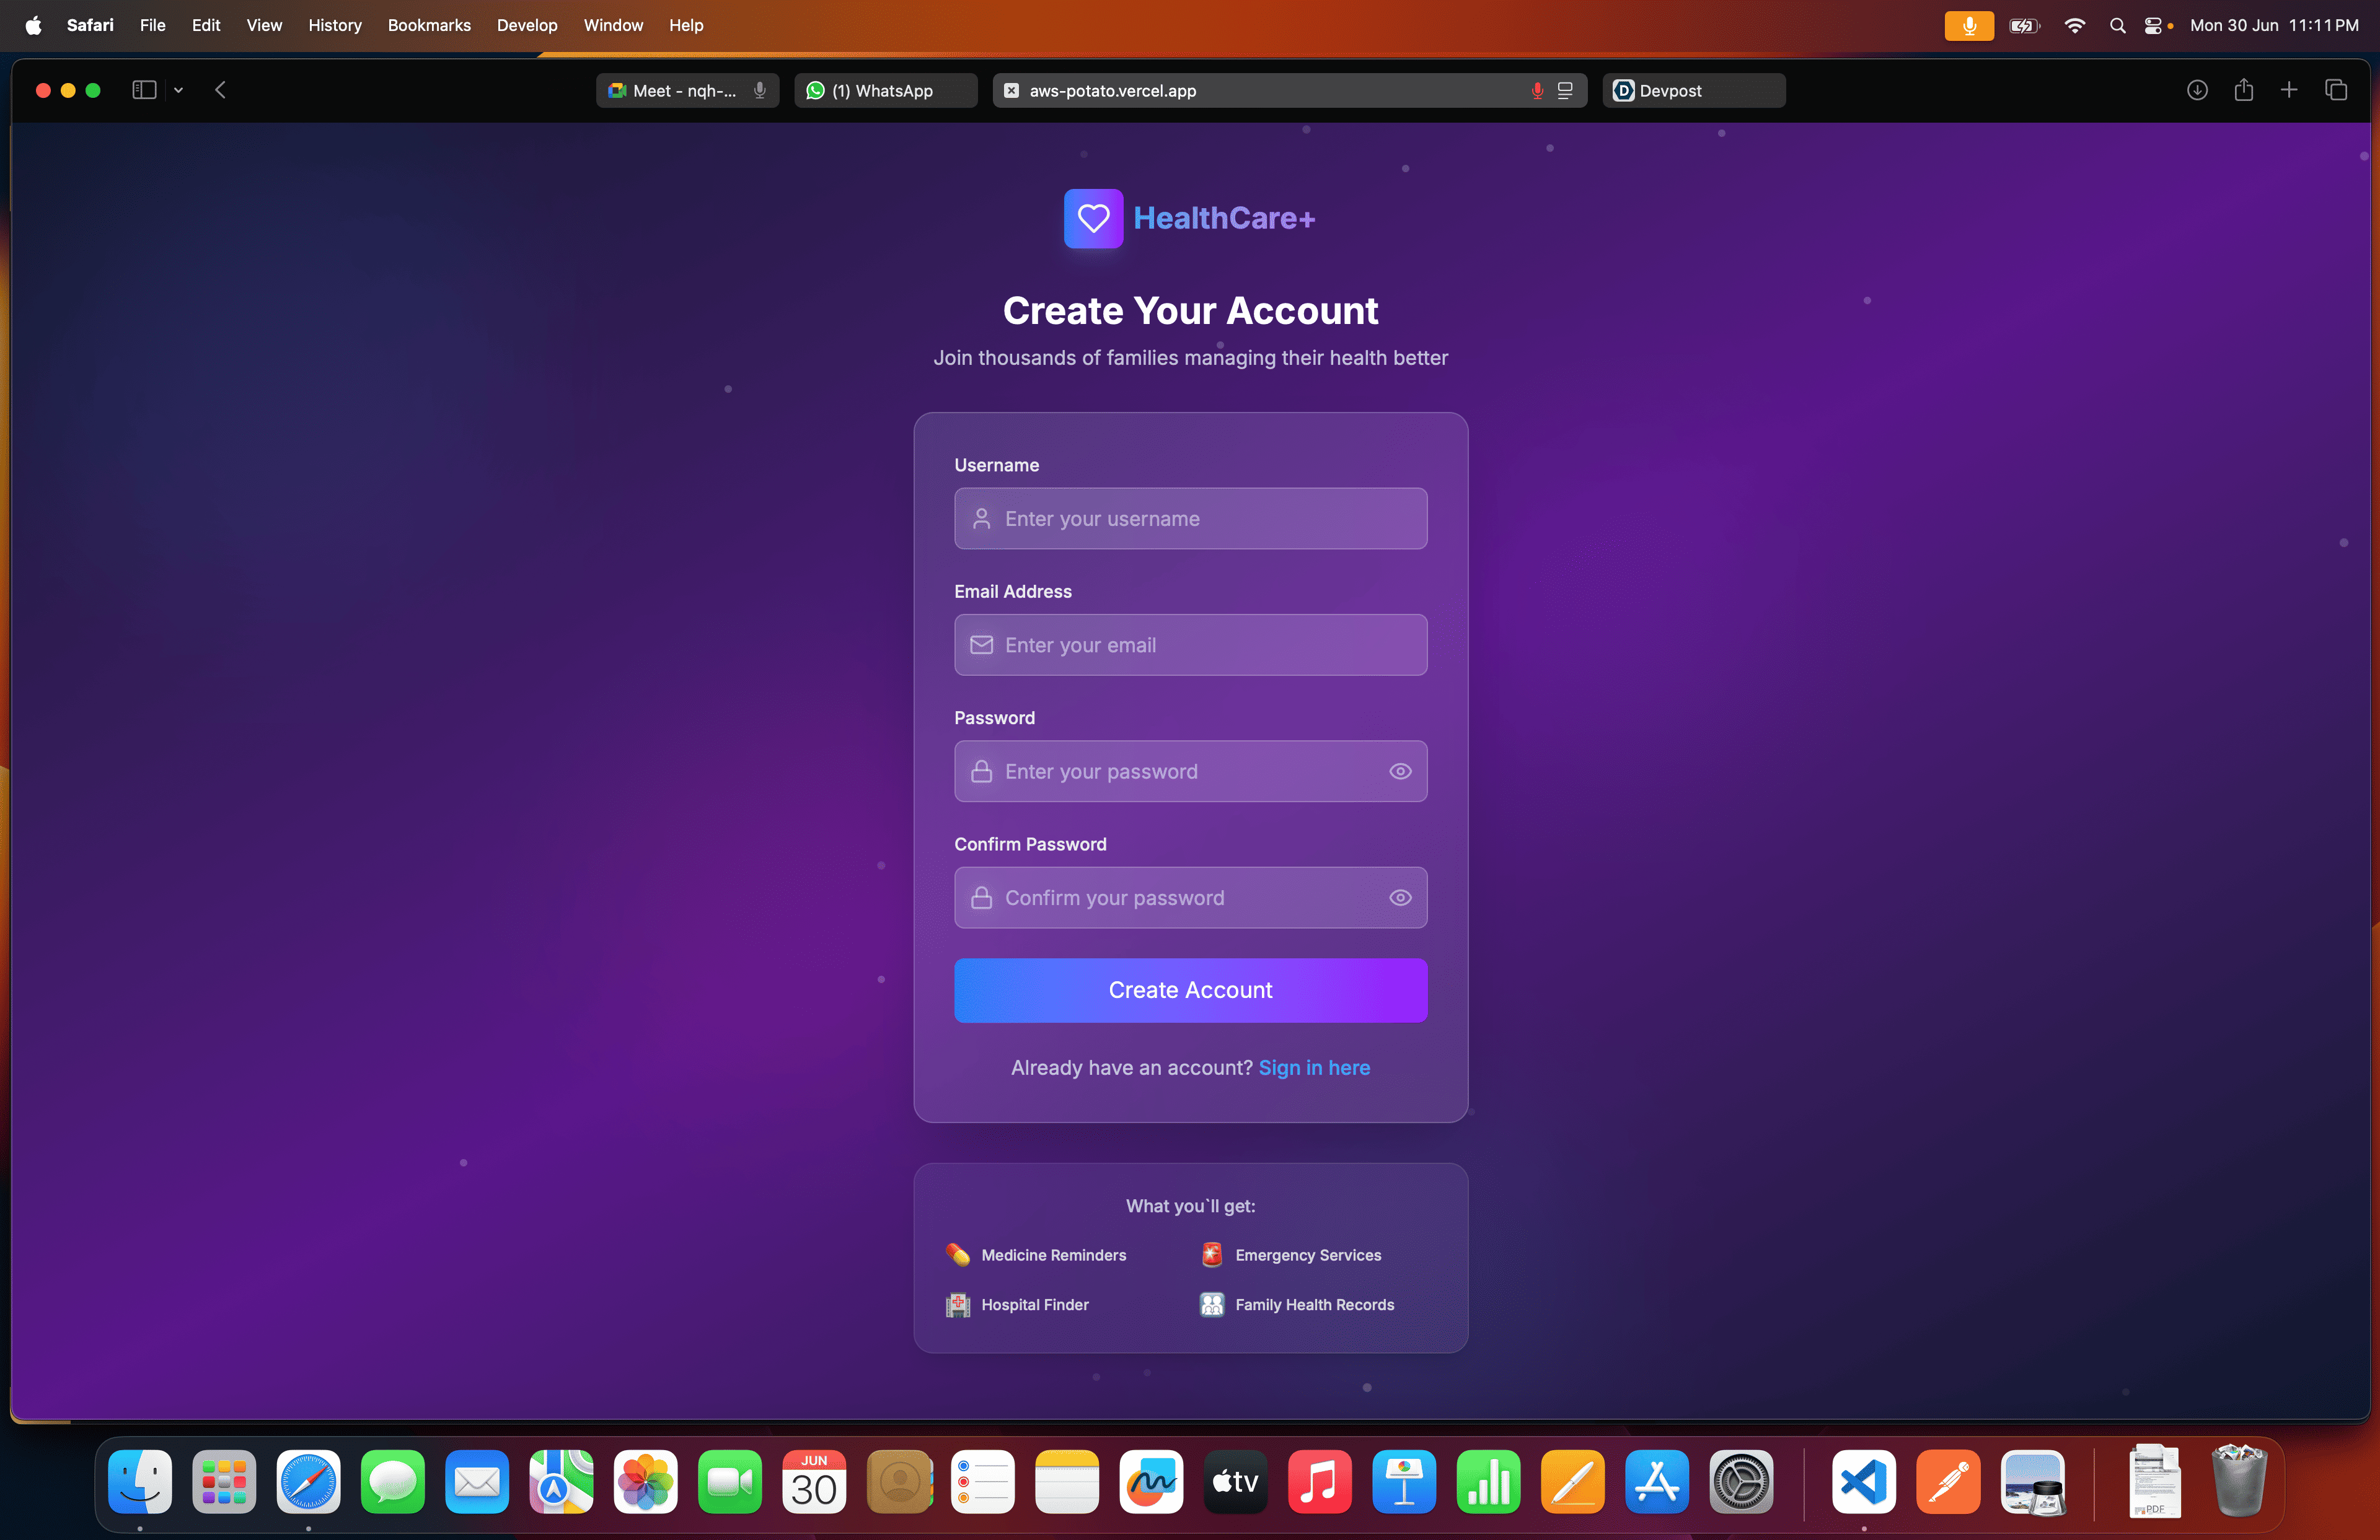
Task: Click the Create Account button
Action: point(1190,989)
